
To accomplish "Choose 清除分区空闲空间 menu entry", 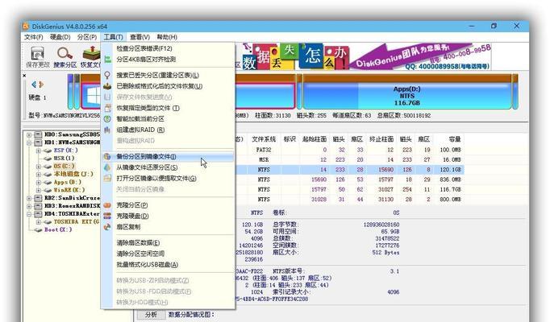I will (x=140, y=254).
